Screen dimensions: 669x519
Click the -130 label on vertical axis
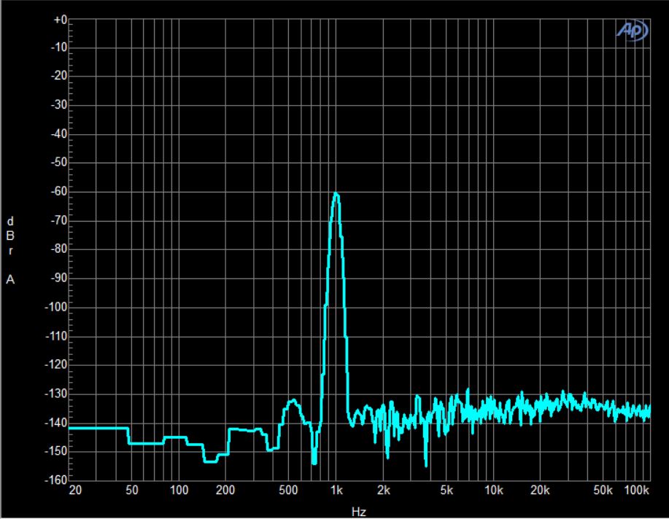pyautogui.click(x=56, y=394)
